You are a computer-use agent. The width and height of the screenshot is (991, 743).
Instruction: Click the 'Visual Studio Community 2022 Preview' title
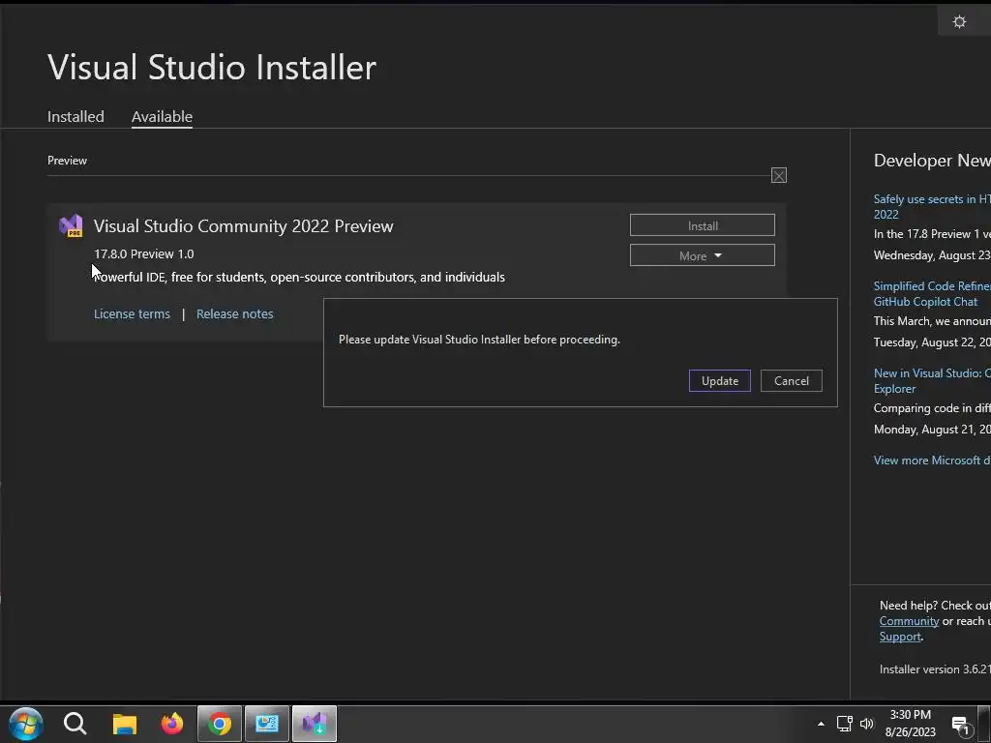pos(243,226)
